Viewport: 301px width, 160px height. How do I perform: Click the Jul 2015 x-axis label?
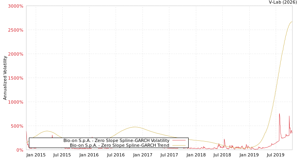point(62,155)
